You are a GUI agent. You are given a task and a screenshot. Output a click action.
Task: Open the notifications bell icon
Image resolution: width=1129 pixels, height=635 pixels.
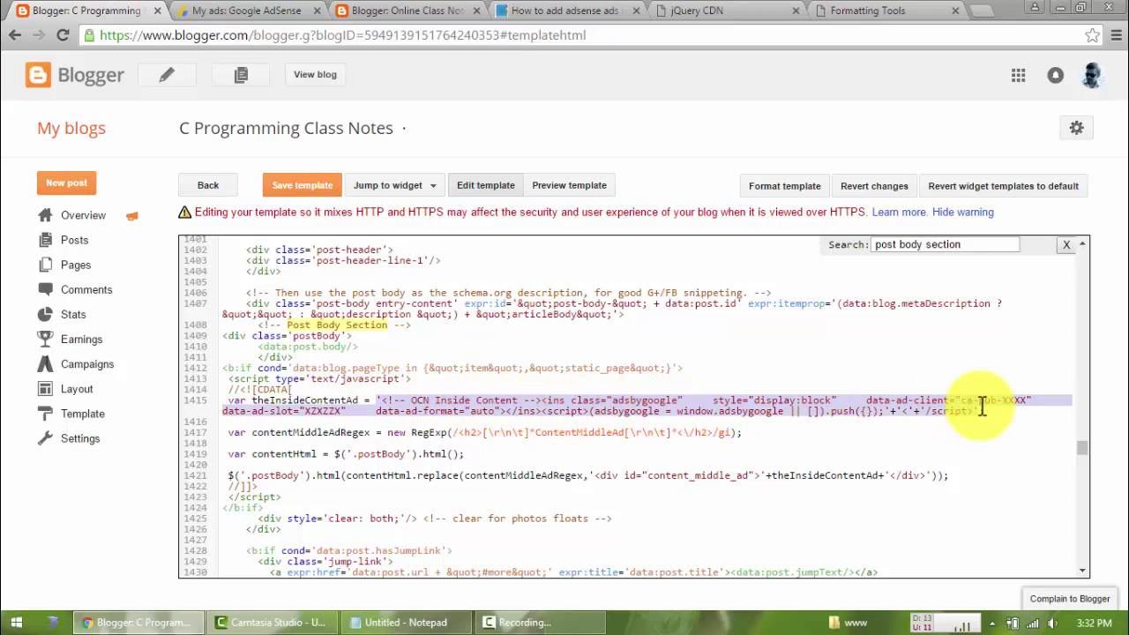pos(1055,76)
